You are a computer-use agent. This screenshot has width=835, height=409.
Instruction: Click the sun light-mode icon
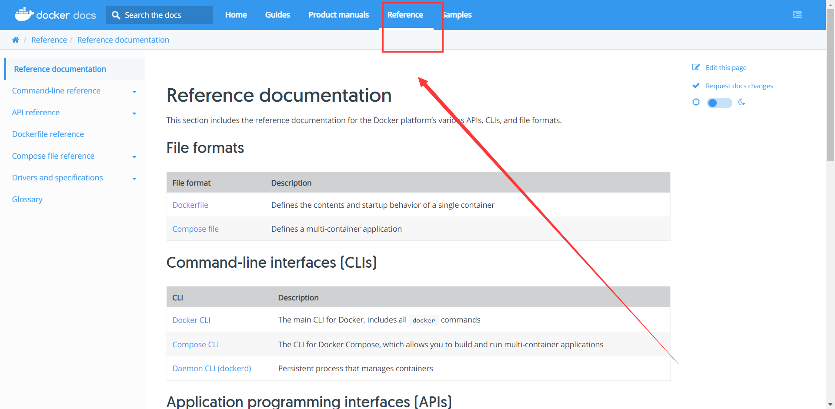click(x=696, y=102)
